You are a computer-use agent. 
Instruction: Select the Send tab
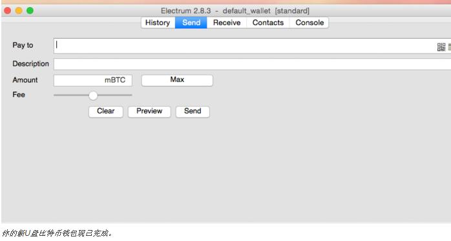(191, 23)
